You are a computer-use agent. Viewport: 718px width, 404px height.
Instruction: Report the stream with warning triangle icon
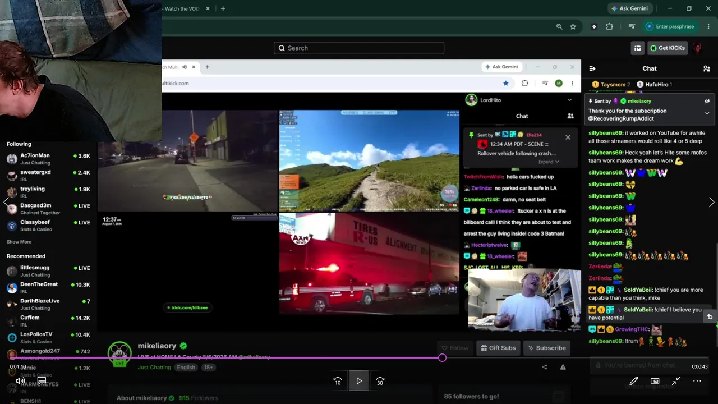(563, 368)
